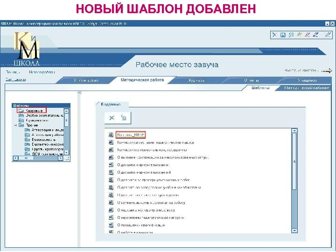This screenshot has width=336, height=252.
Task: Select the Шаблоны sub-tab
Action: [x=260, y=88]
